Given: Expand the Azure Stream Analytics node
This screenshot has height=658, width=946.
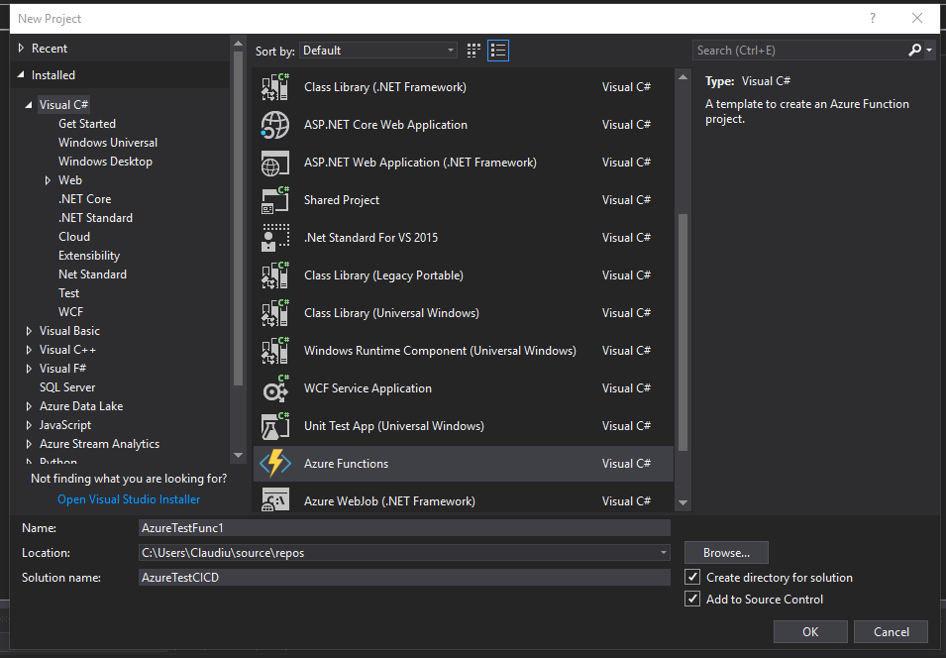Looking at the screenshot, I should click(29, 444).
